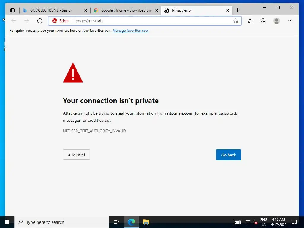Open the Collections icon
This screenshot has width=304, height=228.
[x=263, y=21]
